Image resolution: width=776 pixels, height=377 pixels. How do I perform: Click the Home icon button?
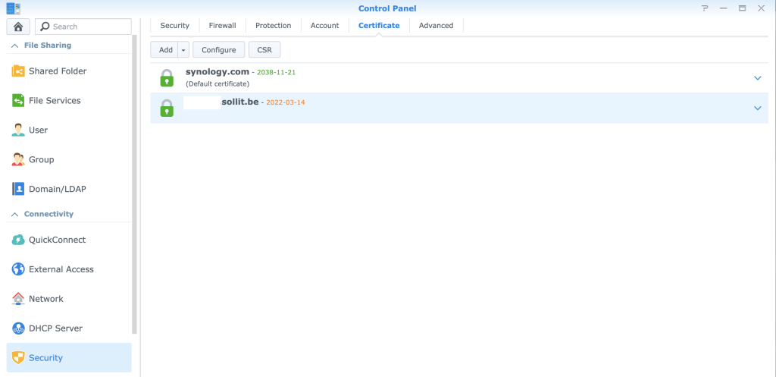point(18,27)
